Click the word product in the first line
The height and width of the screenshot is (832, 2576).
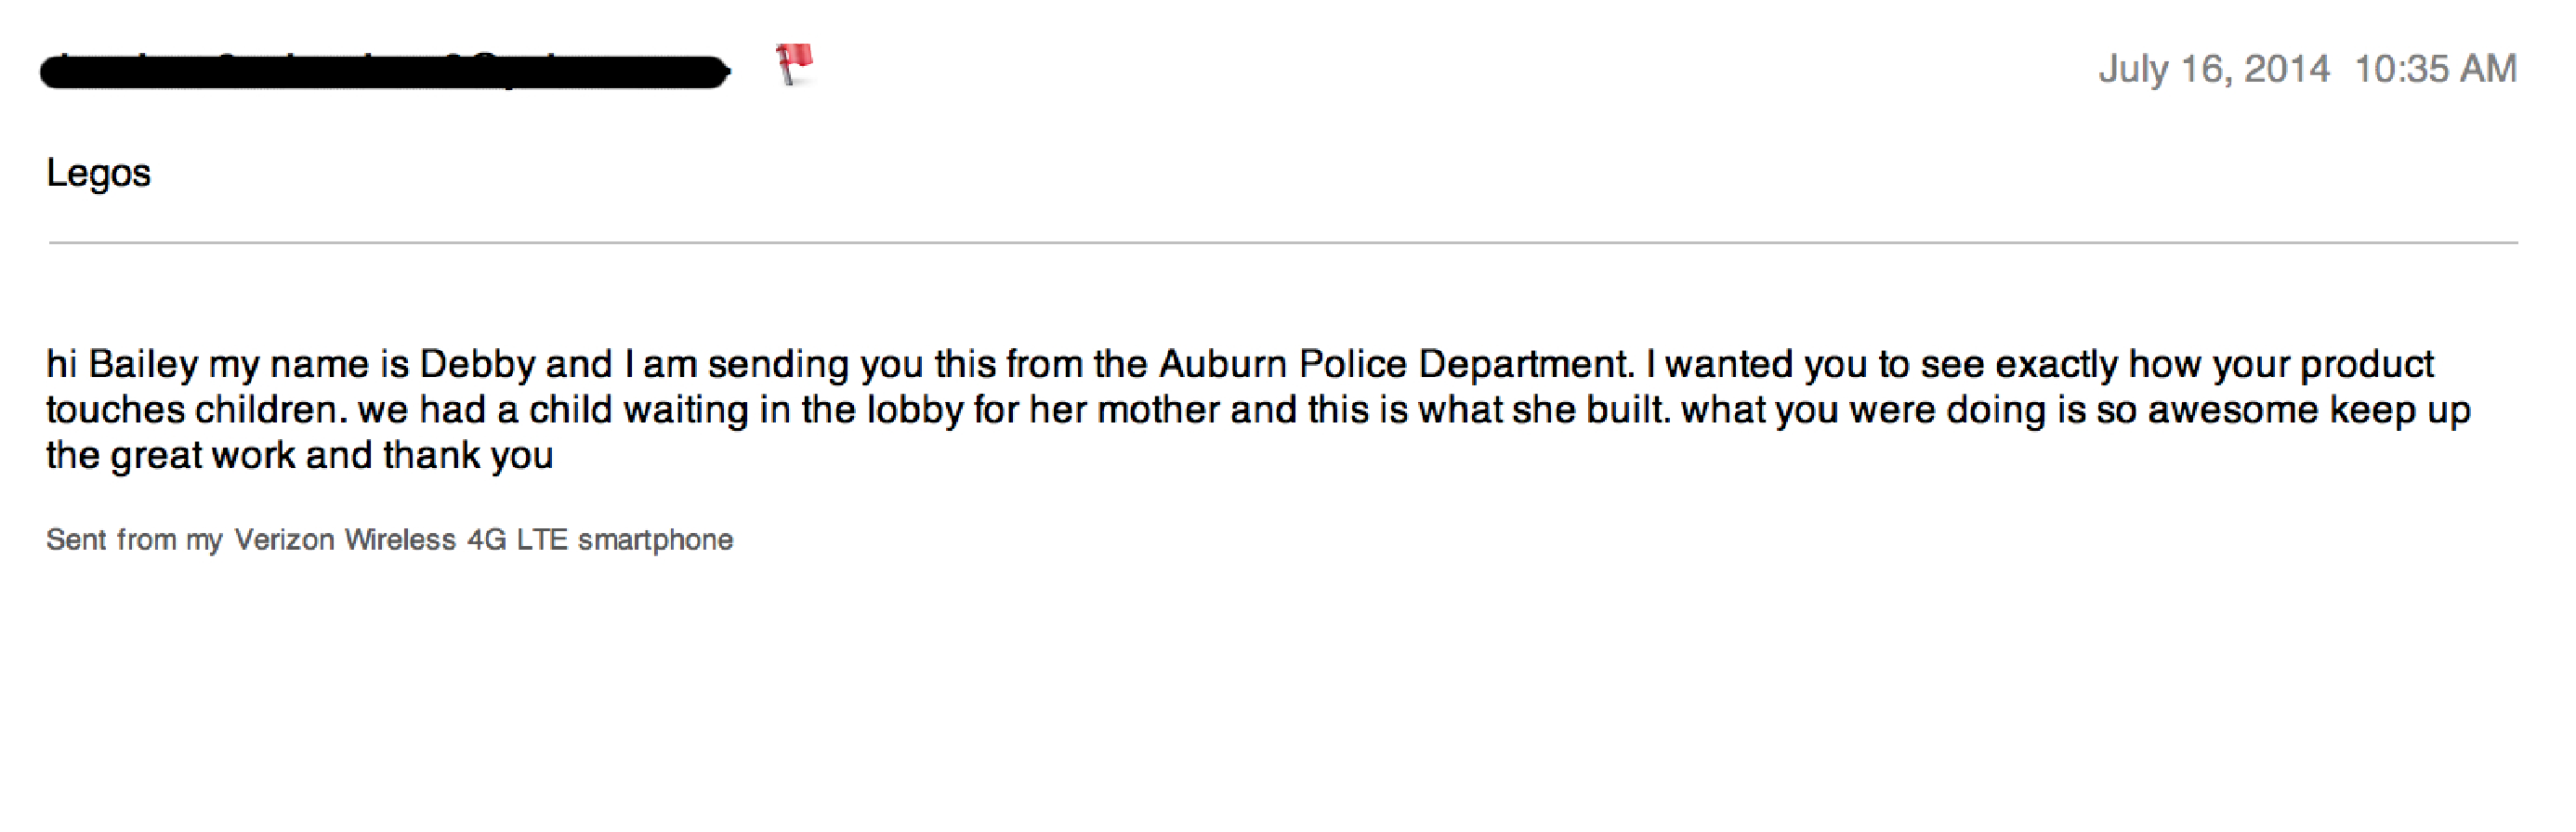pyautogui.click(x=2367, y=365)
